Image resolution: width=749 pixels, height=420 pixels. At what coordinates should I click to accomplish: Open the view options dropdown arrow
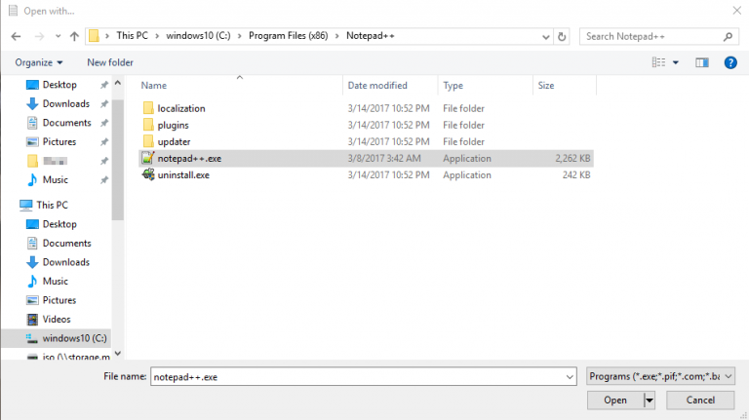point(676,62)
